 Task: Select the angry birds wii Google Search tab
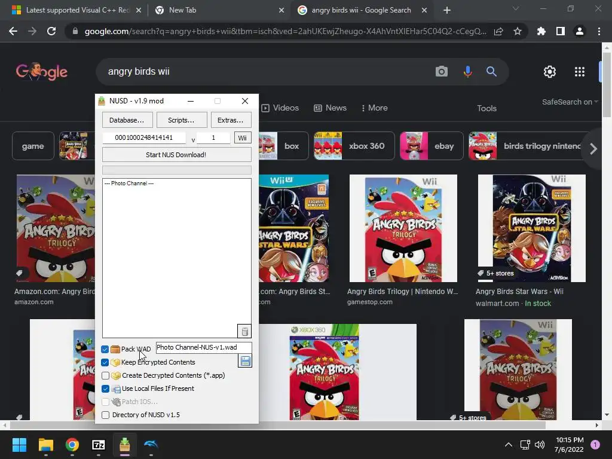pos(362,10)
